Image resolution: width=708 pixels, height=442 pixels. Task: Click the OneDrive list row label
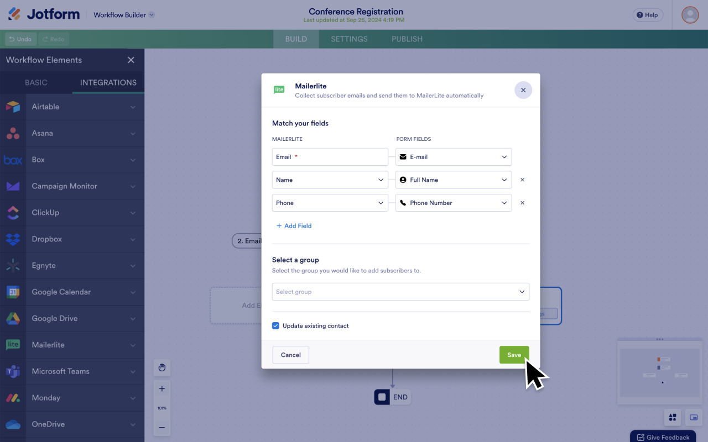[48, 424]
